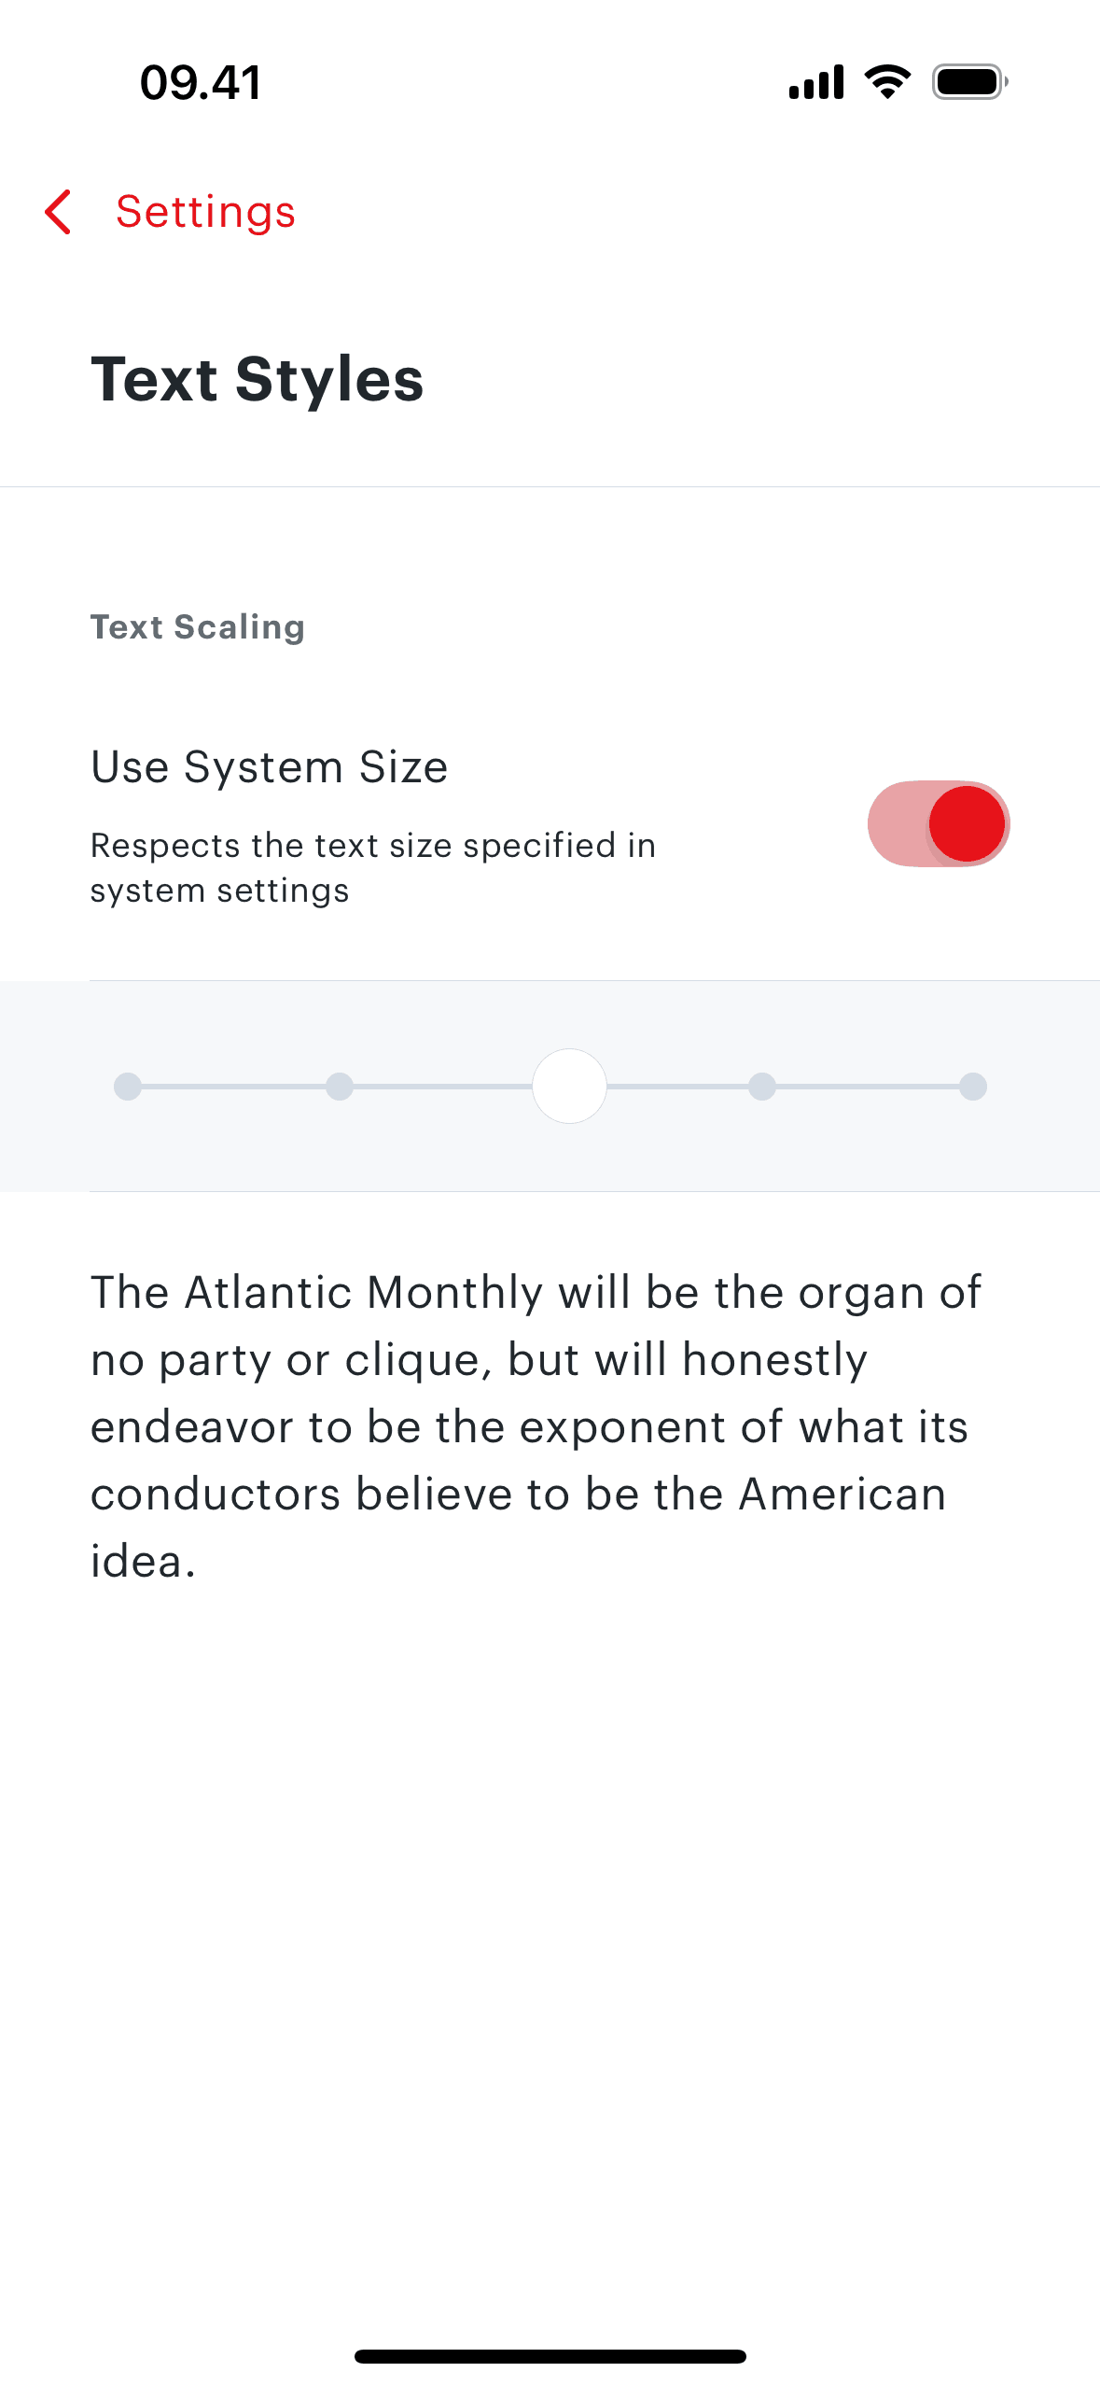The image size is (1100, 2386).
Task: Click the white slider thumb
Action: pos(569,1087)
